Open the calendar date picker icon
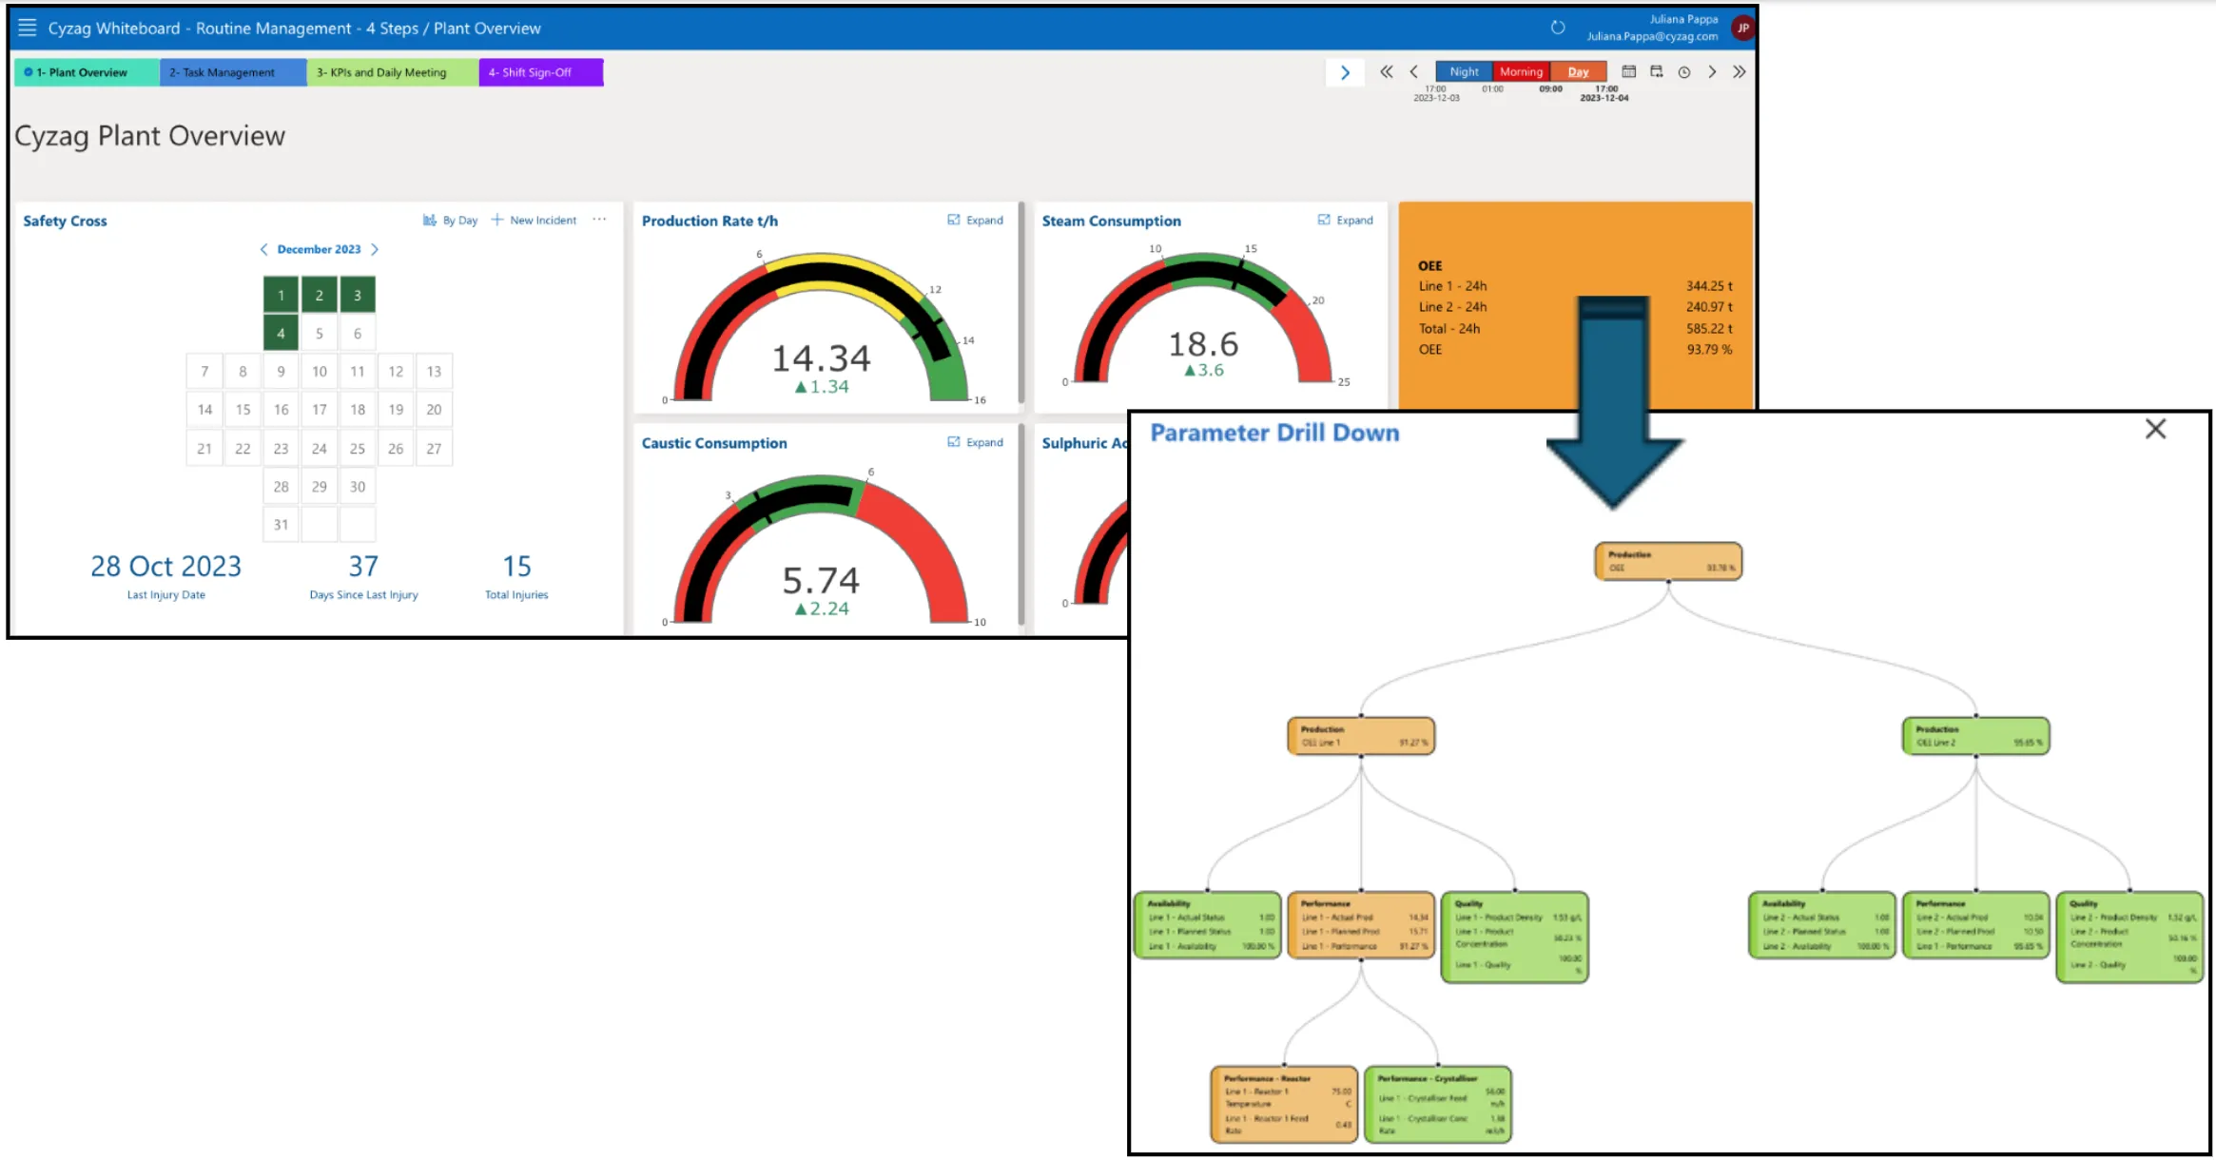This screenshot has width=2216, height=1160. point(1628,71)
